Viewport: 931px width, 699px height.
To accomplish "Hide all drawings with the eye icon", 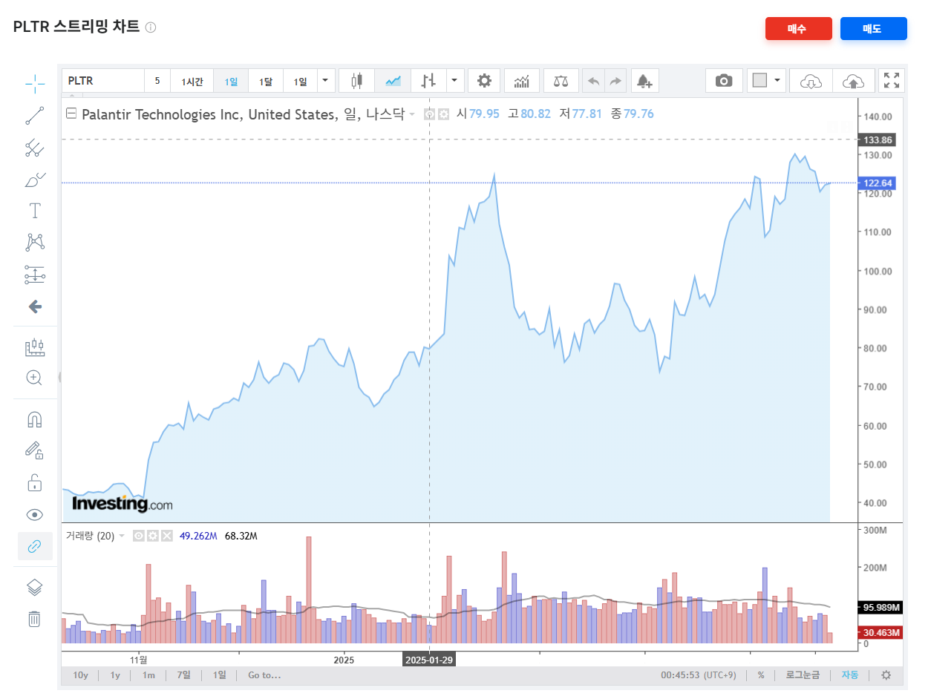I will pyautogui.click(x=34, y=514).
